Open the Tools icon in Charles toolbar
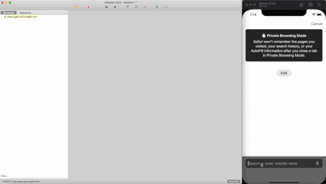 tap(157, 7)
